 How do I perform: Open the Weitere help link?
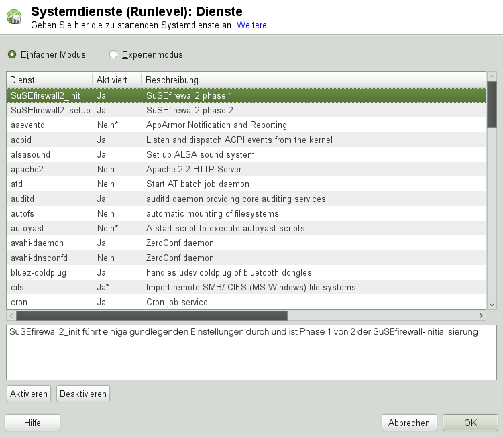tap(251, 25)
